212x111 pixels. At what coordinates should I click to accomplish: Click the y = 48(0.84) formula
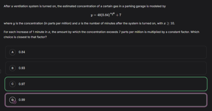[106, 15]
